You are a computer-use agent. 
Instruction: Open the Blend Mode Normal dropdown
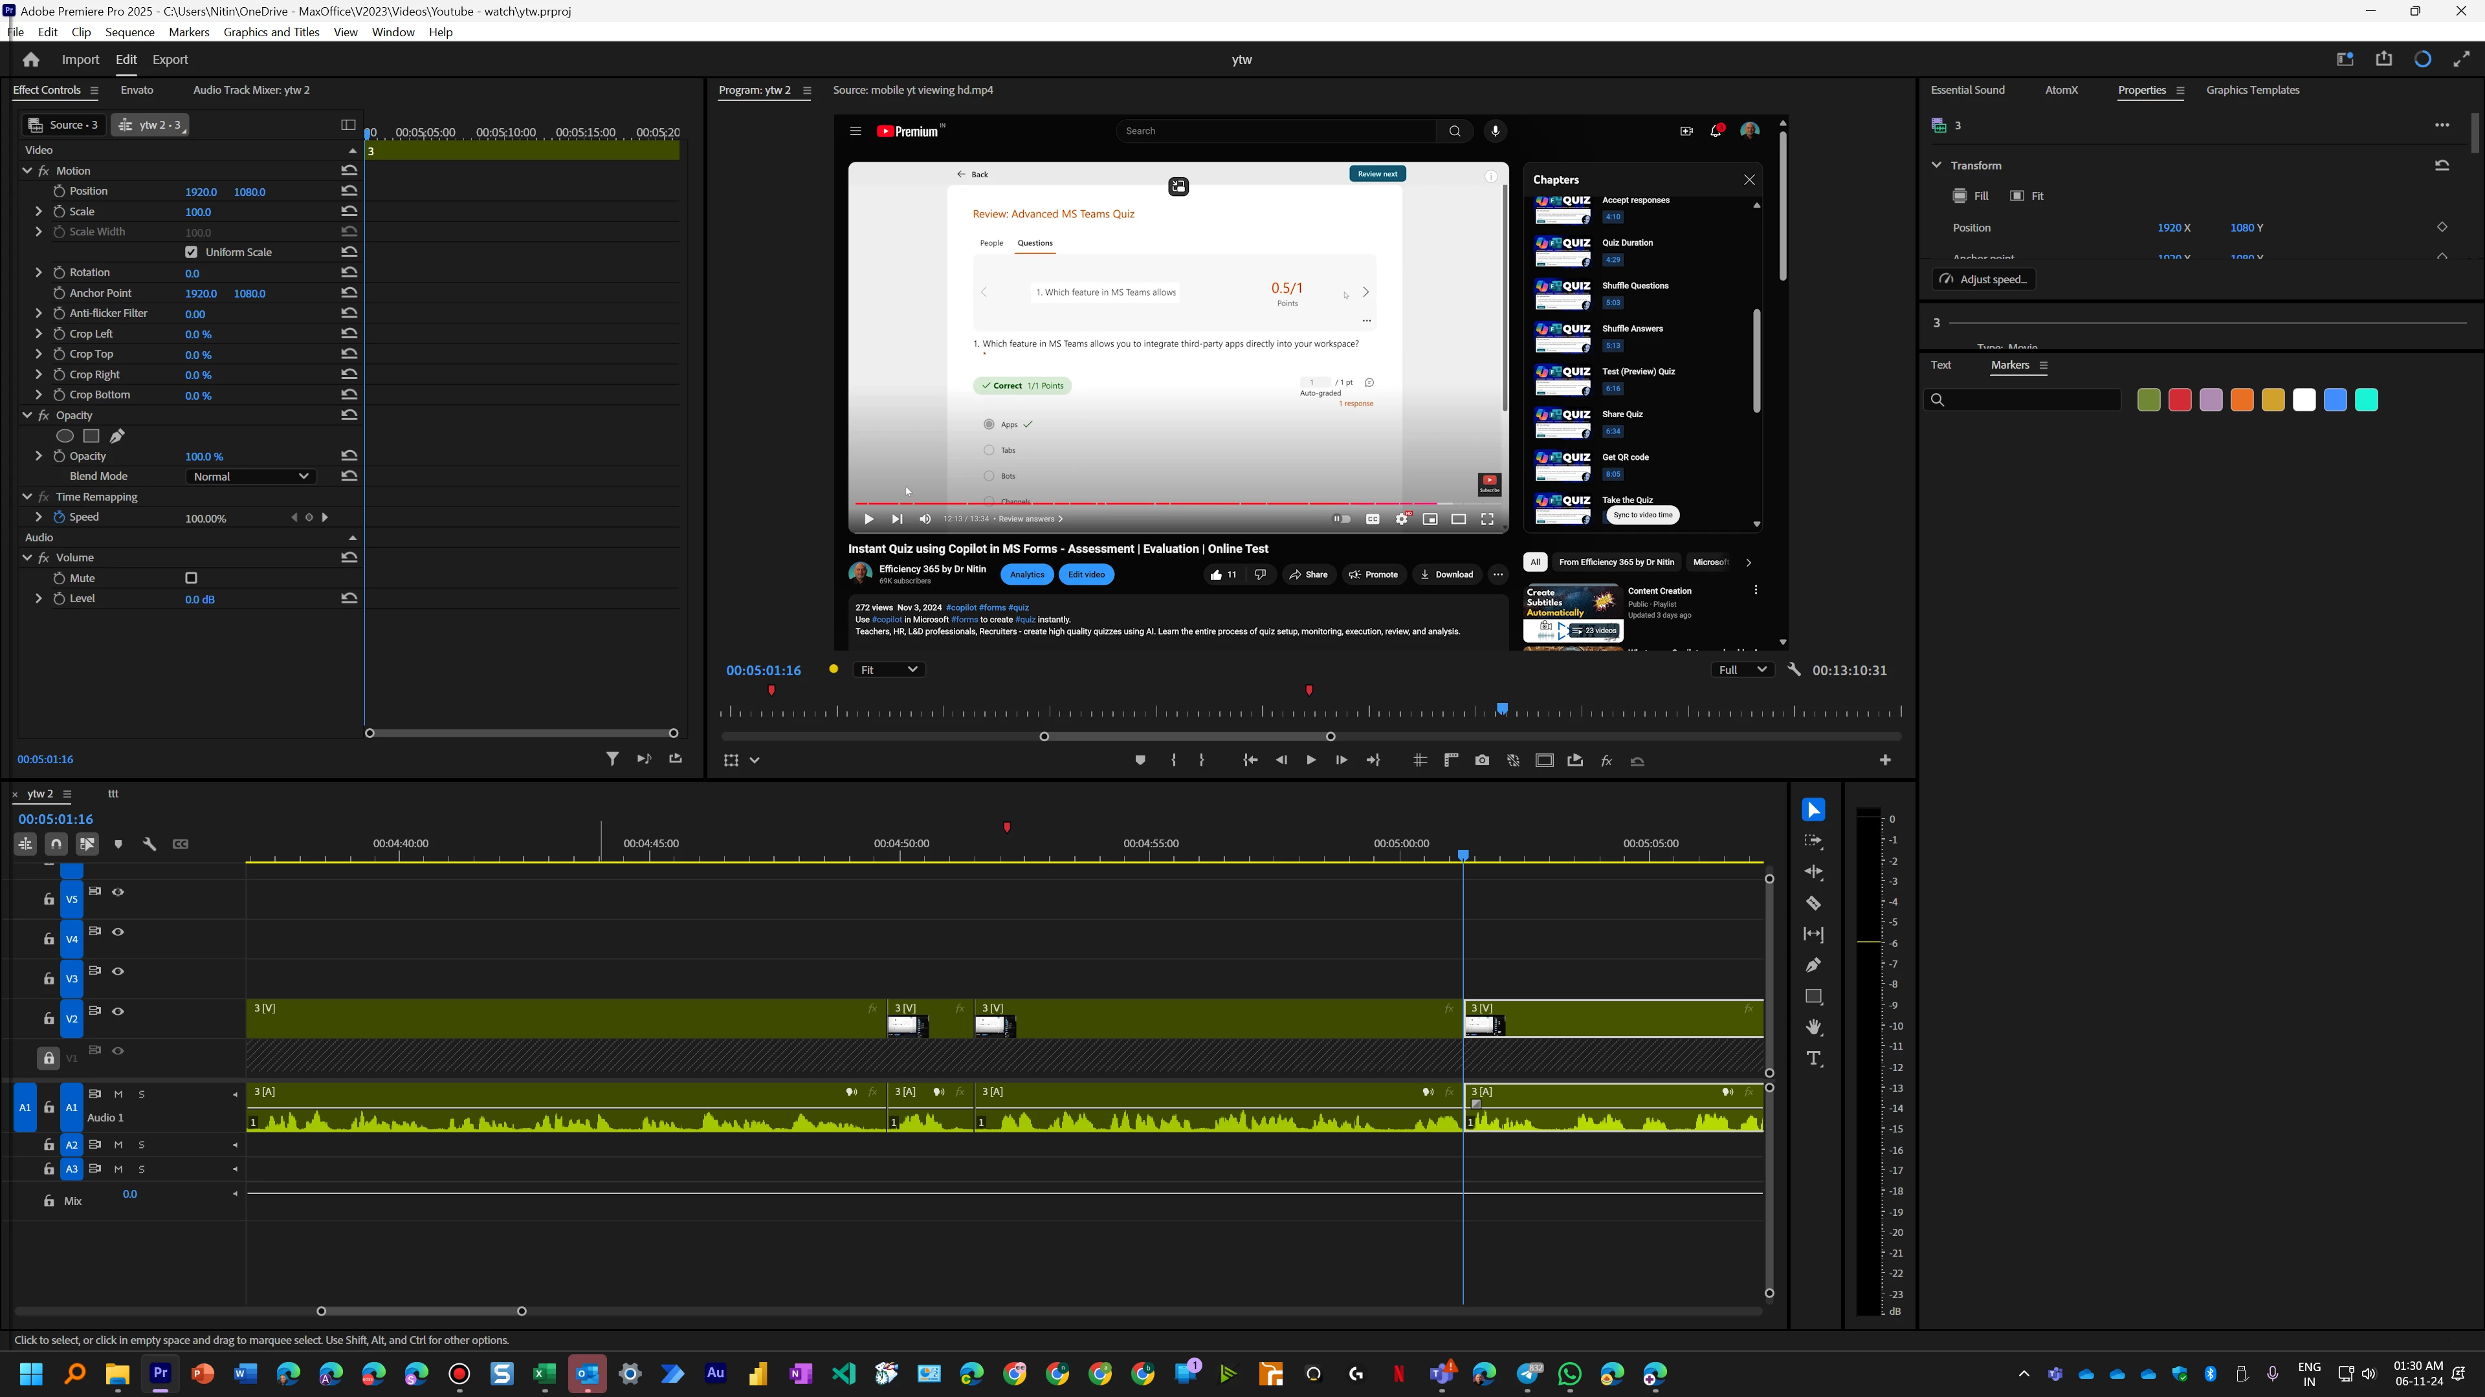(x=250, y=476)
